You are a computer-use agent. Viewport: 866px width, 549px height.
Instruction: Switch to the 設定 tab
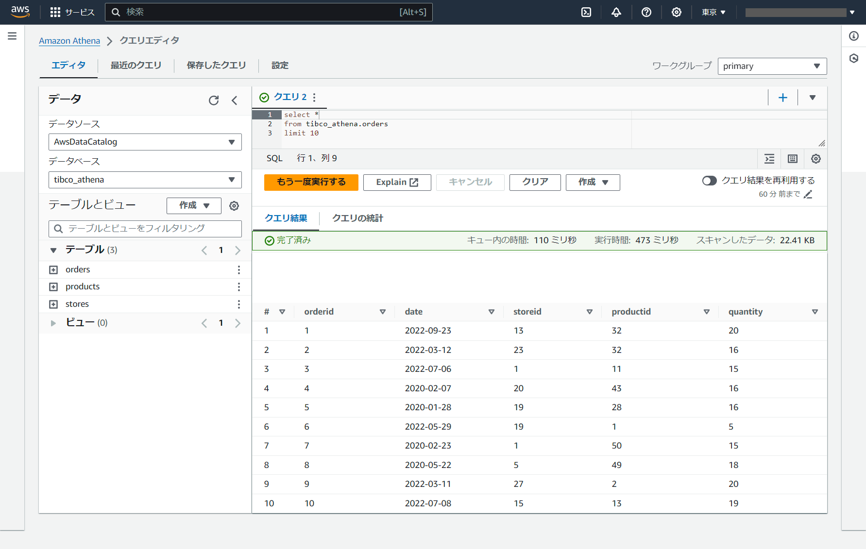[x=280, y=65]
